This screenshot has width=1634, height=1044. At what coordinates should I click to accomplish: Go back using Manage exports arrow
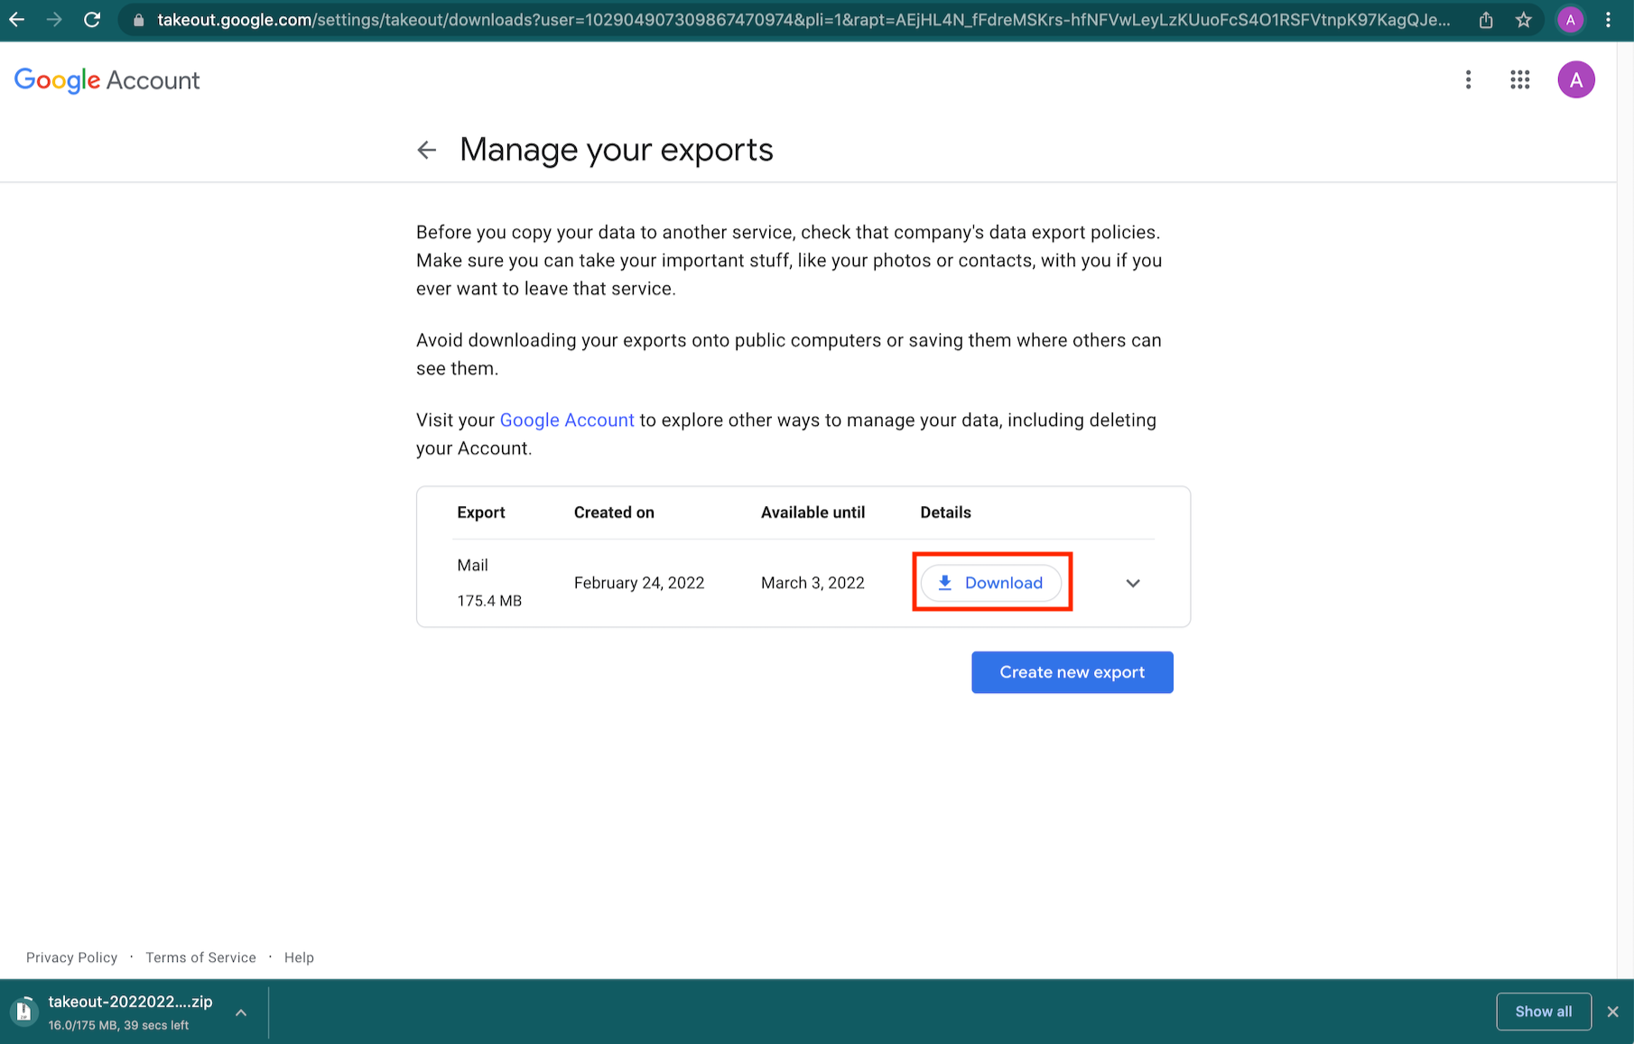(x=427, y=150)
